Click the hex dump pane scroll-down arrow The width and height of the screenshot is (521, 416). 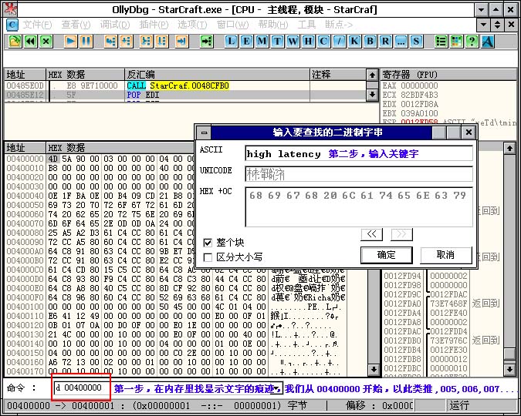[x=374, y=369]
